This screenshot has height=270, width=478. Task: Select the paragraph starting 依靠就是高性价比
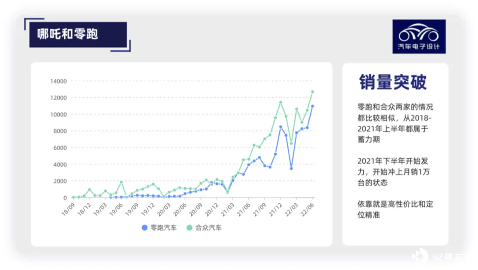pos(395,209)
